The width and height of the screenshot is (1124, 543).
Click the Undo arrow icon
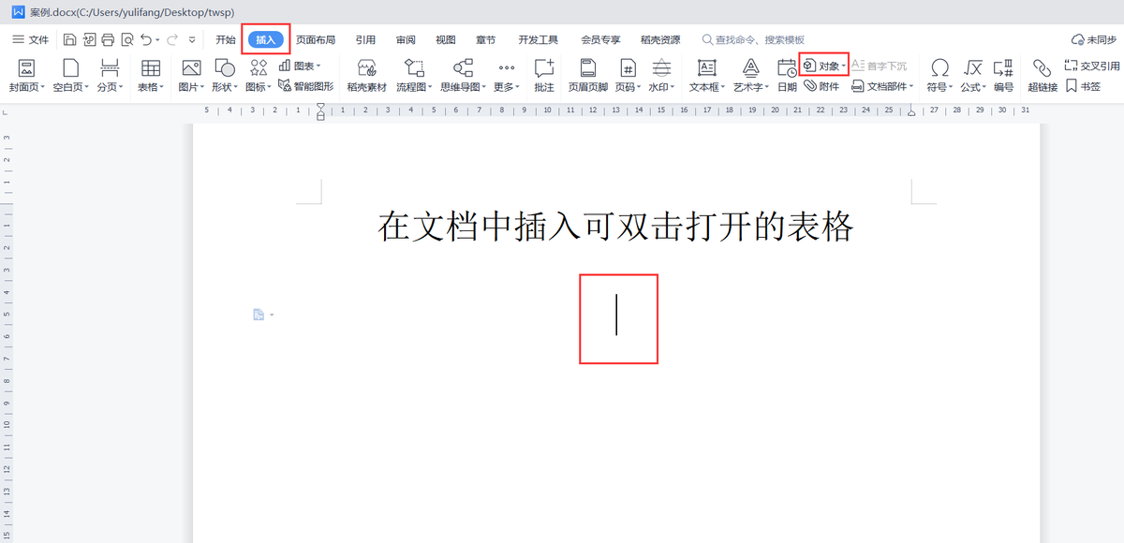coord(146,39)
